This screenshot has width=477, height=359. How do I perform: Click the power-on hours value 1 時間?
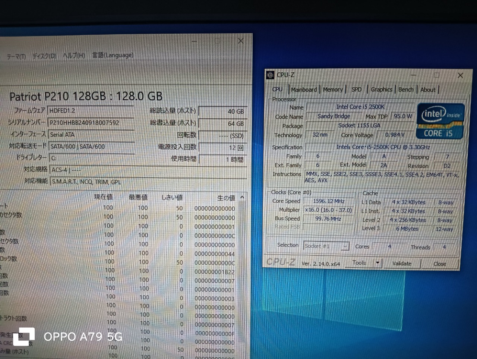(x=223, y=160)
